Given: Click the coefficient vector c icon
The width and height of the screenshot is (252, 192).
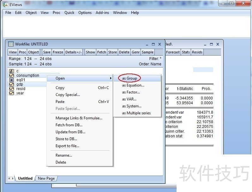Looking at the screenshot, I should pos(12,71).
